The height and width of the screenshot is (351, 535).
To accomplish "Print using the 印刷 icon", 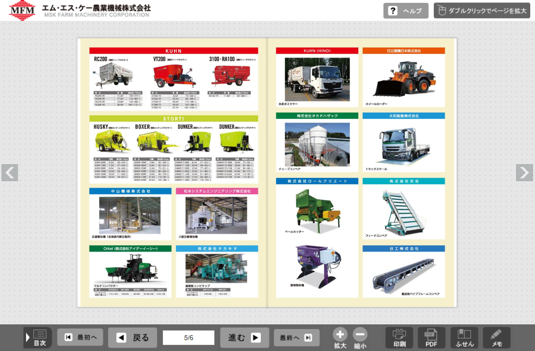I will click(399, 338).
